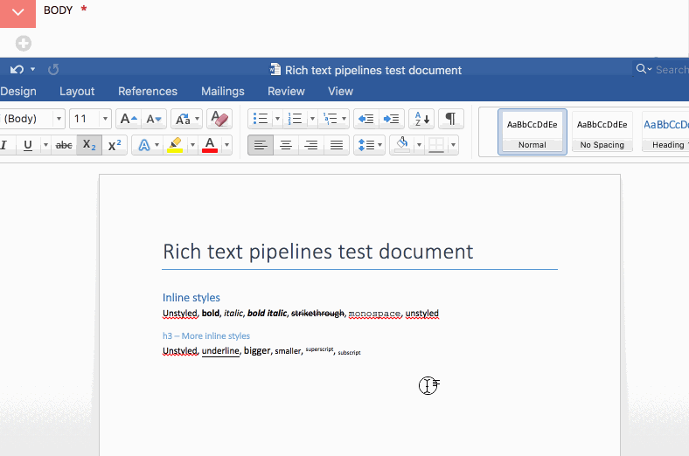The height and width of the screenshot is (456, 689).
Task: Toggle Subscript formatting
Action: click(89, 145)
